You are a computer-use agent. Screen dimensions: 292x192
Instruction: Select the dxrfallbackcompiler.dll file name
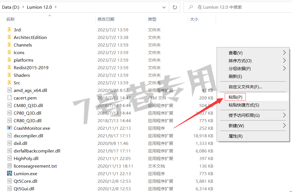[37, 151]
